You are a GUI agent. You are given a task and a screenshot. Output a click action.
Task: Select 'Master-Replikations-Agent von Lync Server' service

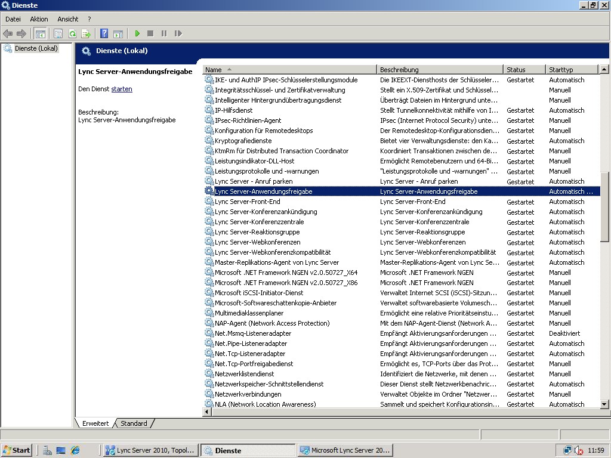coord(277,262)
